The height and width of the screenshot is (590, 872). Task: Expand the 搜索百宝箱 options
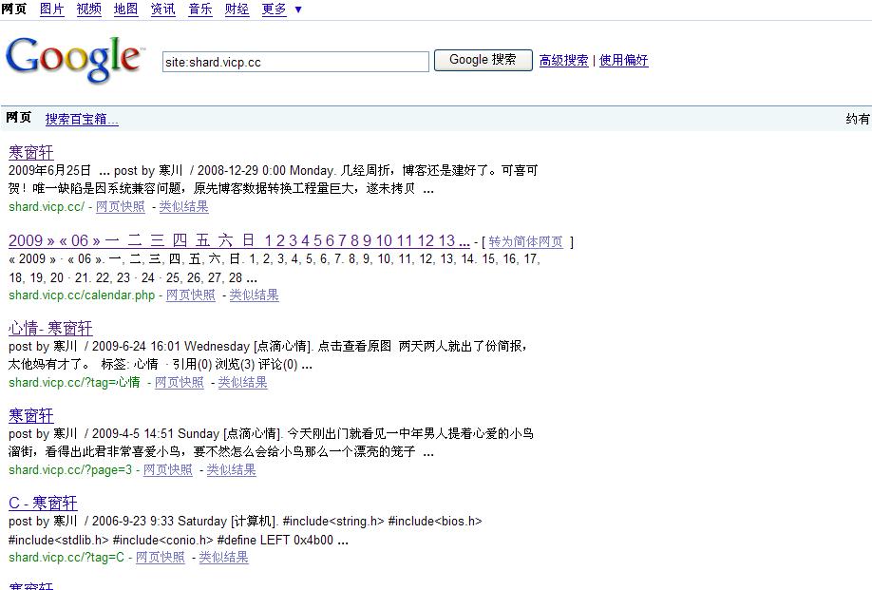pyautogui.click(x=82, y=119)
